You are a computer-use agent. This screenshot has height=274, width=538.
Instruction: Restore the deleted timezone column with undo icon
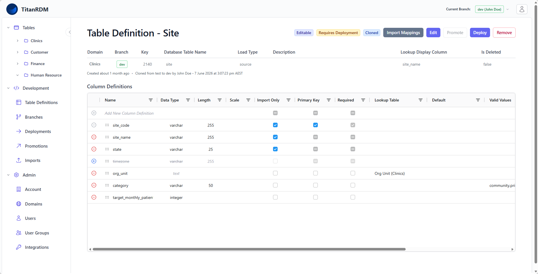(x=94, y=161)
